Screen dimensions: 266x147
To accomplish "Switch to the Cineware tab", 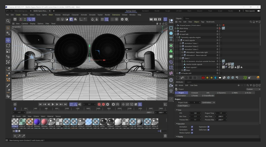I will tap(195, 93).
